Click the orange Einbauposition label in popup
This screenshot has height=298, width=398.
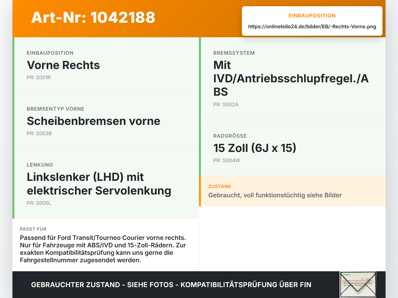(x=312, y=16)
